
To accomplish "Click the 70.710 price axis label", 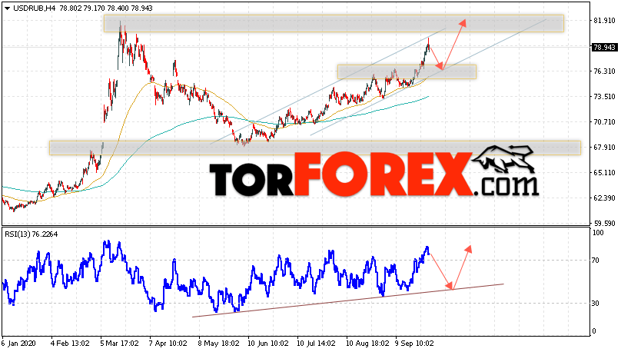I will click(605, 122).
